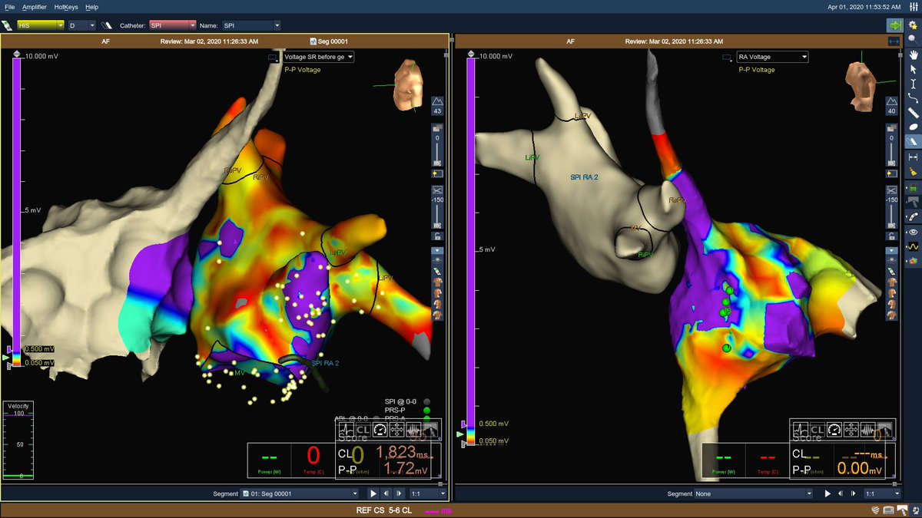Open the mixer sliders icon at top right
This screenshot has height=518, width=922.
pyautogui.click(x=913, y=7)
